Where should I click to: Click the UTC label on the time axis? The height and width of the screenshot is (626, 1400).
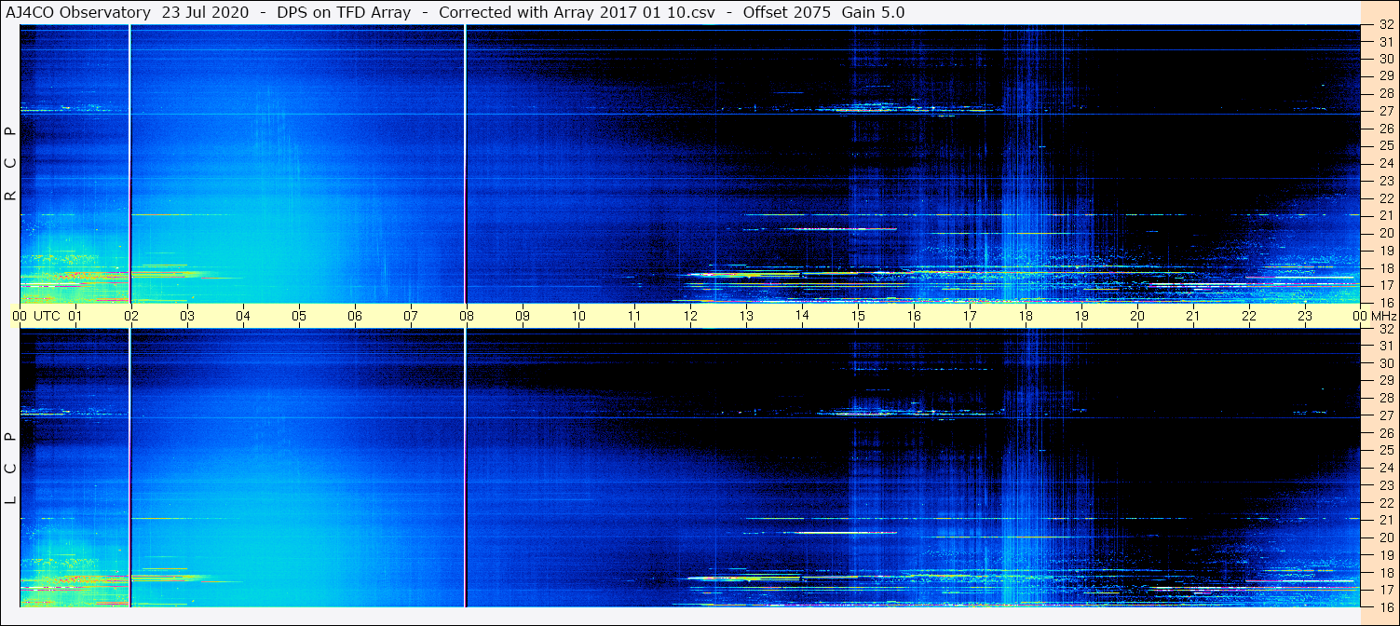47,316
